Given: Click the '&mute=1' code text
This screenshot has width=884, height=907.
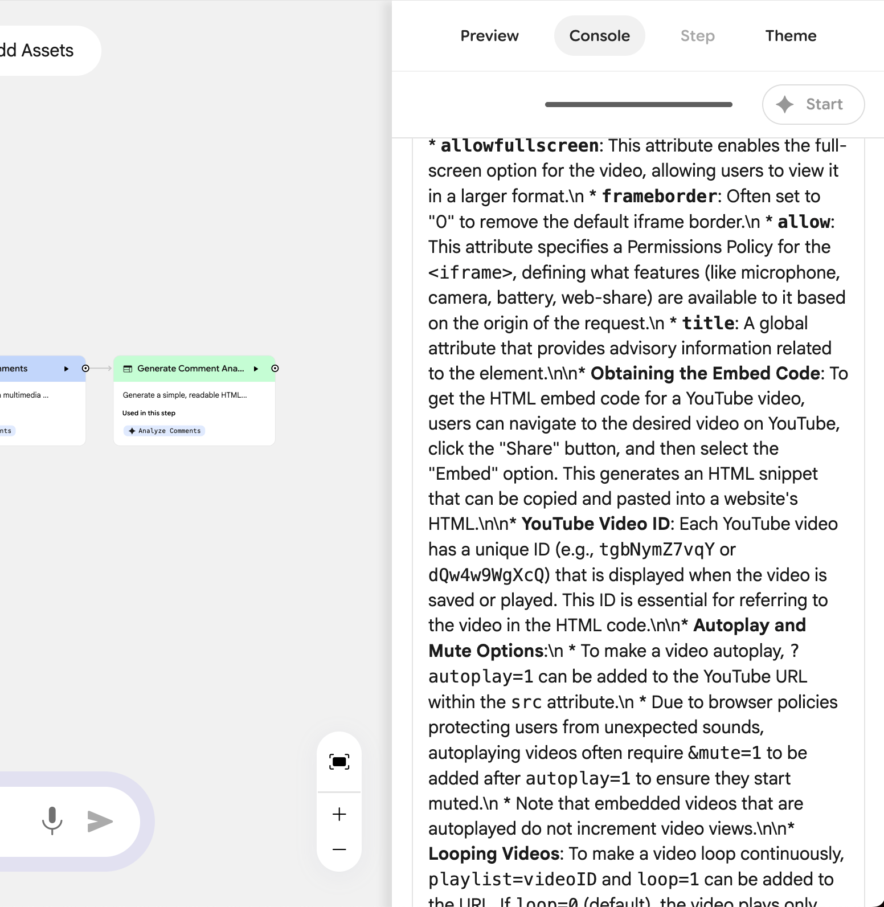Looking at the screenshot, I should [725, 753].
